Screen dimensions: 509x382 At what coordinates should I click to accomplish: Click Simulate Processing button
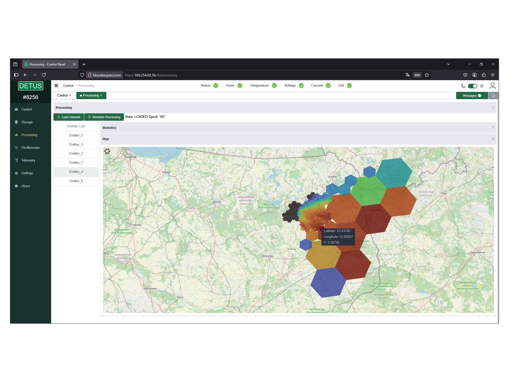[104, 117]
